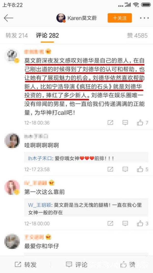Select the 评论 282 tab
This screenshot has height=273, width=153.
tap(47, 36)
